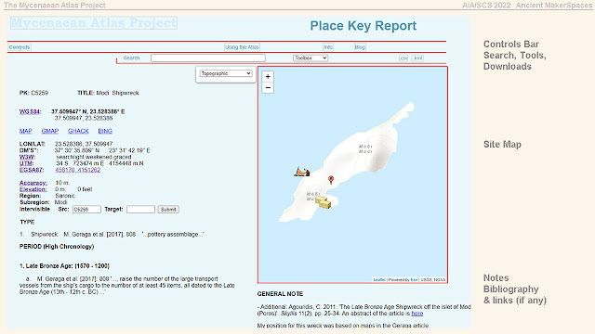
Task: Click the Search input field
Action: click(208, 58)
